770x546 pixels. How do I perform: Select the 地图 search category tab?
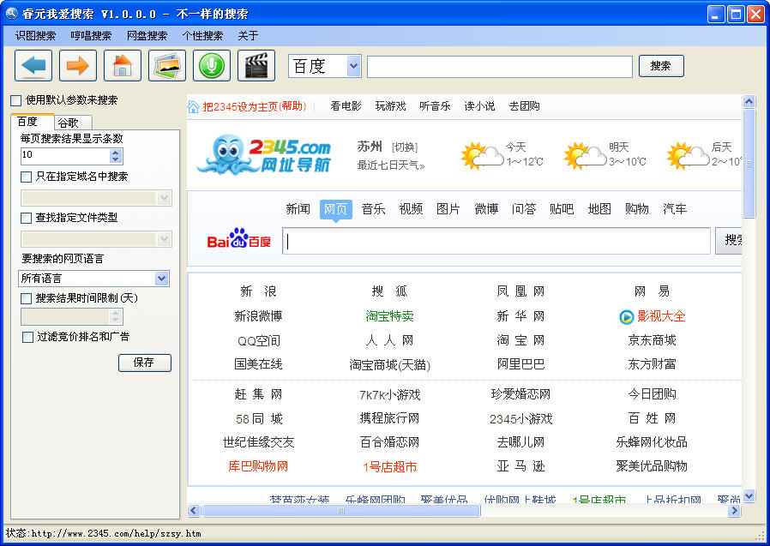coord(599,209)
